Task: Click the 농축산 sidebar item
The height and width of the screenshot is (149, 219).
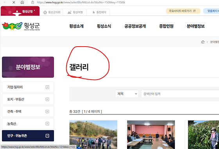Action: click(x=28, y=124)
